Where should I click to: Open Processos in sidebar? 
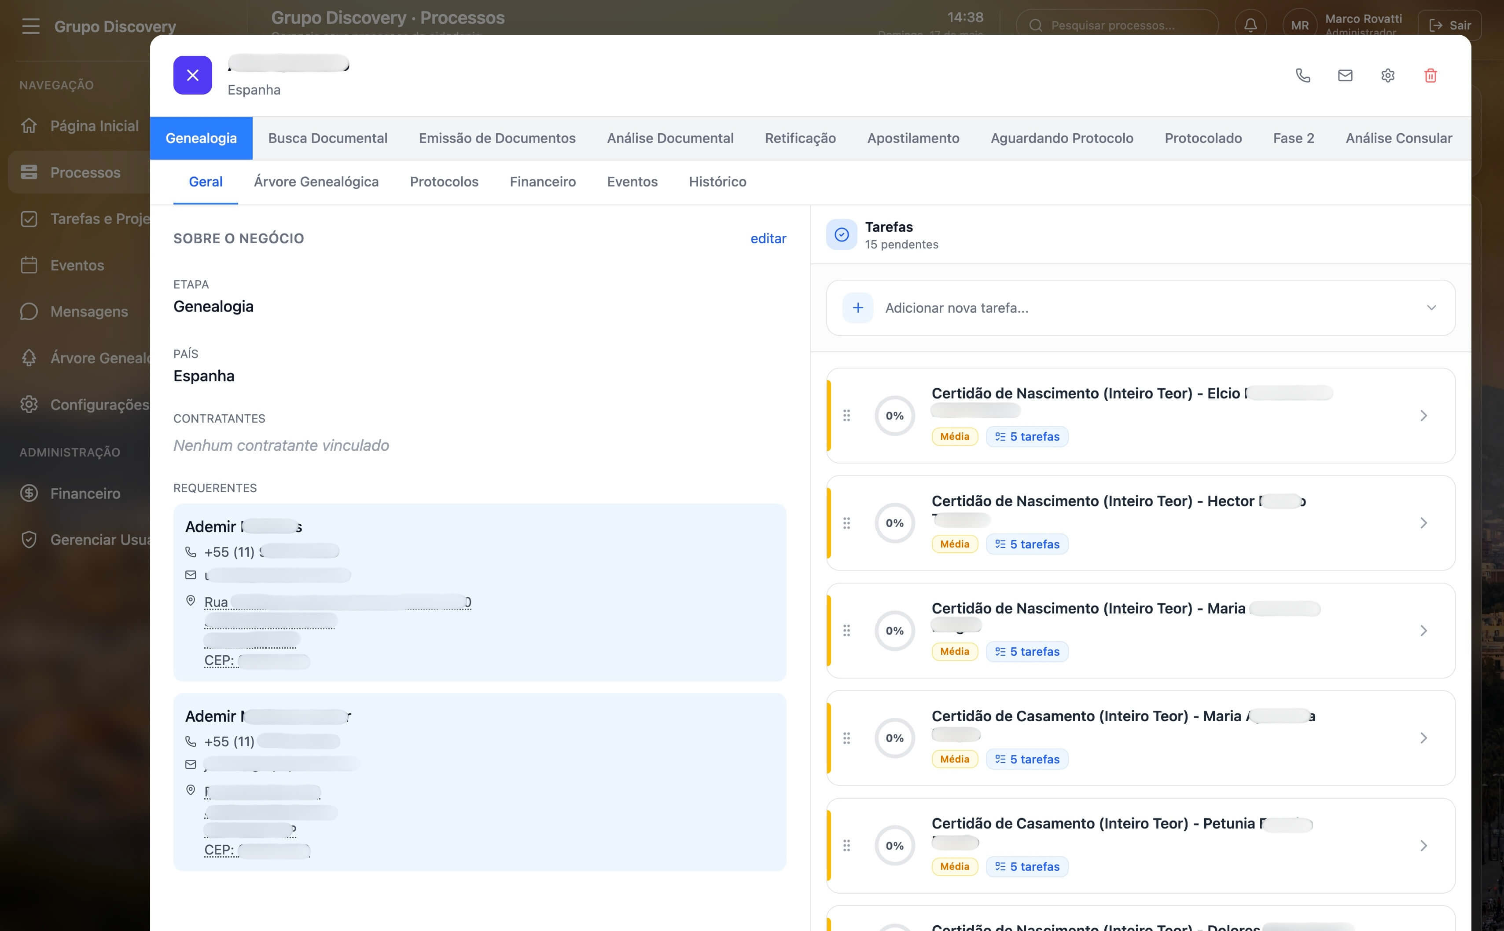tap(80, 172)
